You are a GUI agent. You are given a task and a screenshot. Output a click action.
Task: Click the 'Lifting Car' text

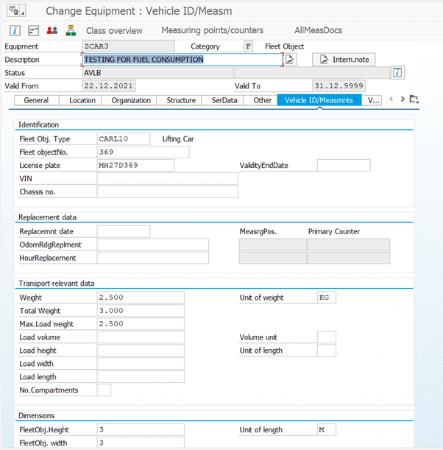coord(178,139)
